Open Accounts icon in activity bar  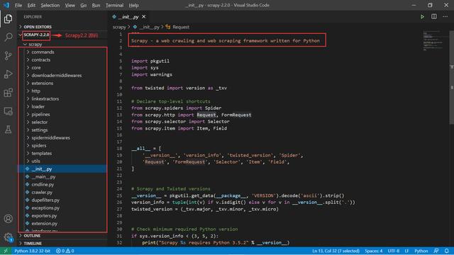tap(9, 219)
